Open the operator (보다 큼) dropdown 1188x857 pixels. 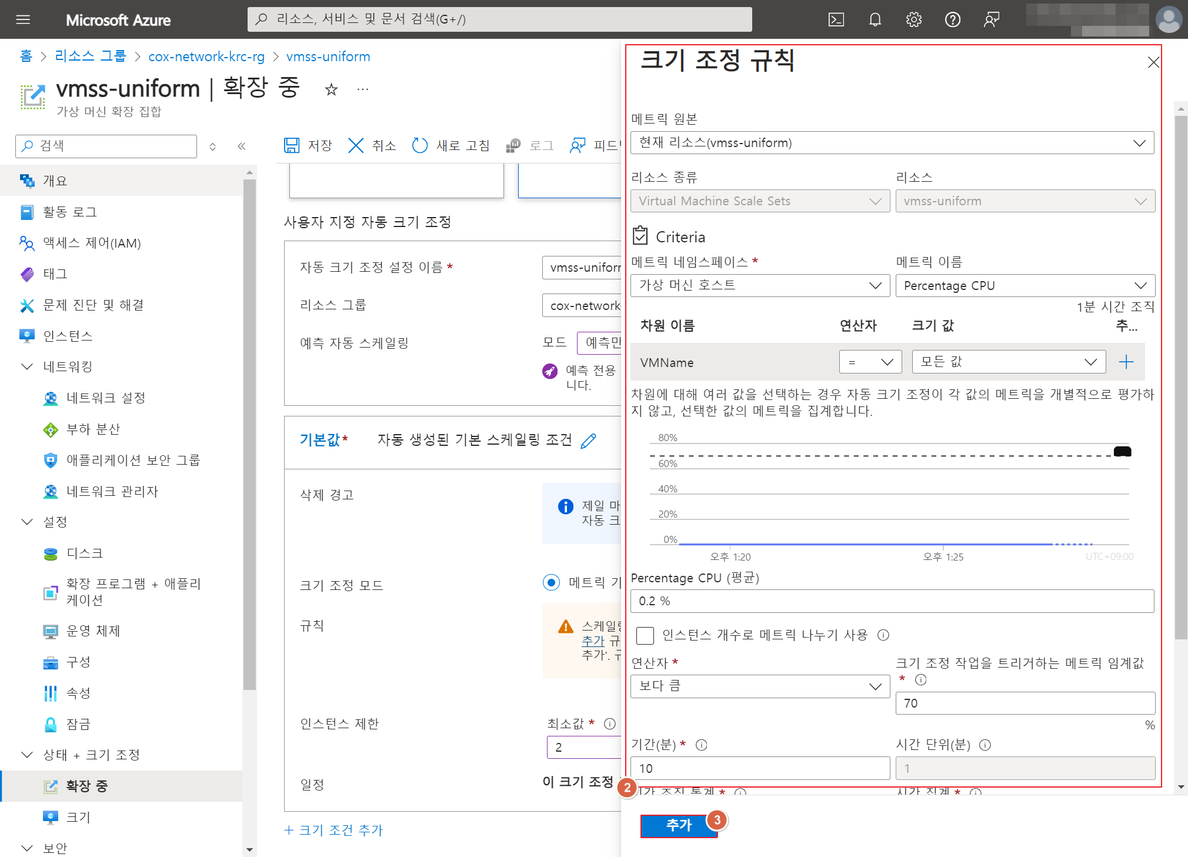click(760, 686)
